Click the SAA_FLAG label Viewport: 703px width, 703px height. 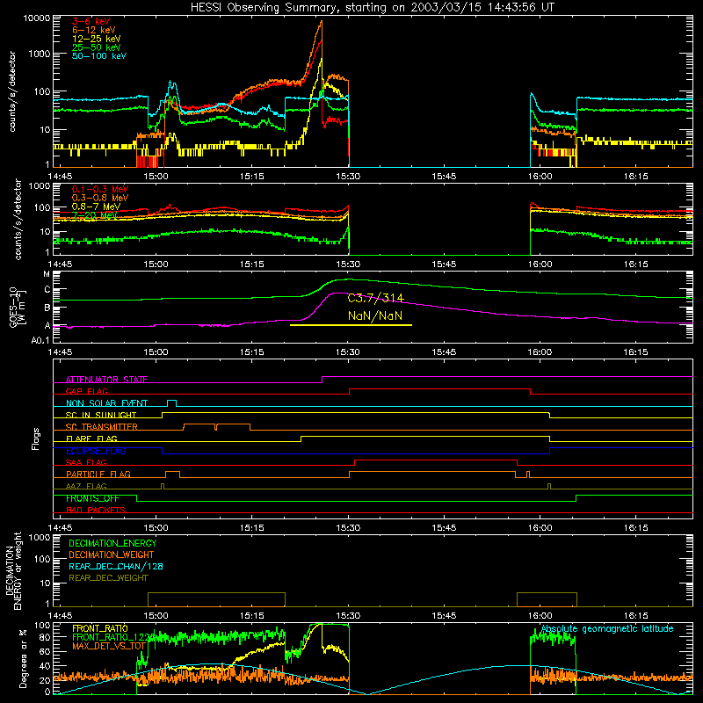tap(86, 463)
